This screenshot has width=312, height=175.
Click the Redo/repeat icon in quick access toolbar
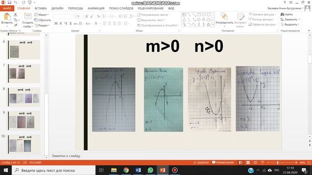(23, 2)
